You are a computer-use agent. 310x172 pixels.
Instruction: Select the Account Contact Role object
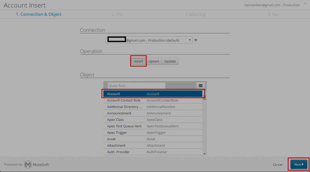[153, 100]
